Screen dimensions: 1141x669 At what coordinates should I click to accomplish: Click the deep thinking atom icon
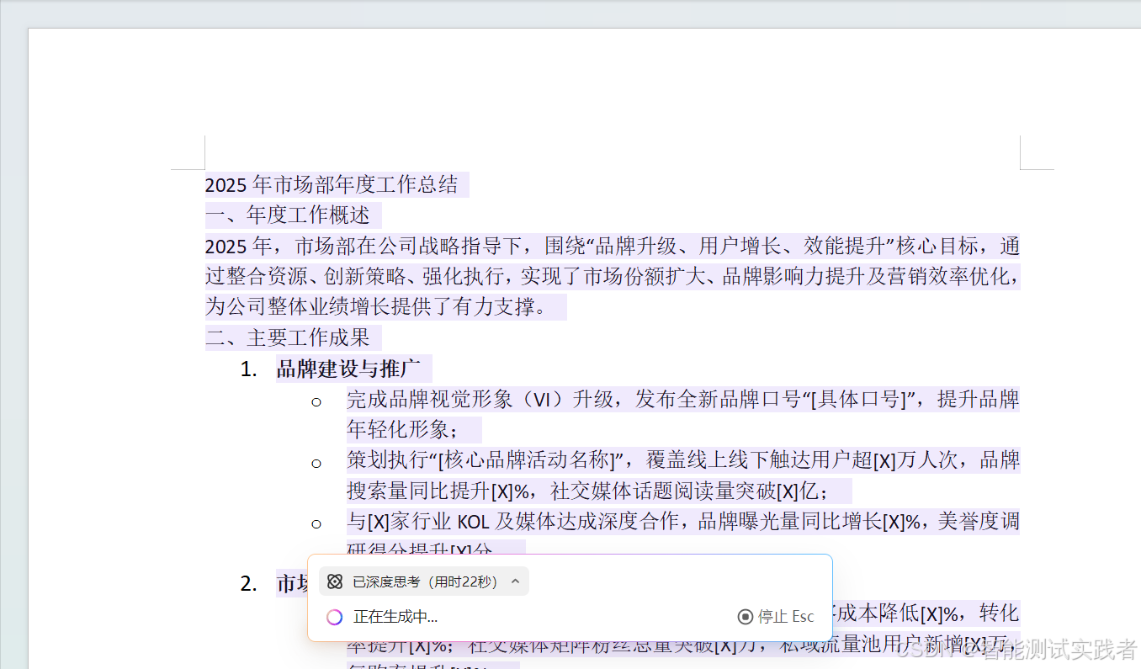click(335, 581)
